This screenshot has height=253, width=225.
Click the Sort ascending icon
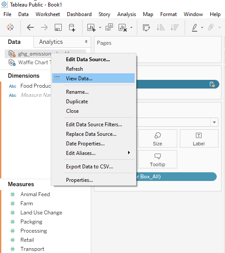(161, 27)
